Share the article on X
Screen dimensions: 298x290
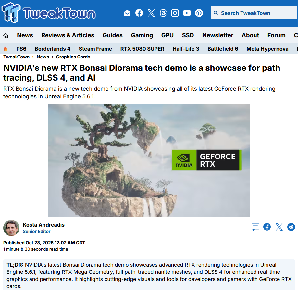(279, 227)
